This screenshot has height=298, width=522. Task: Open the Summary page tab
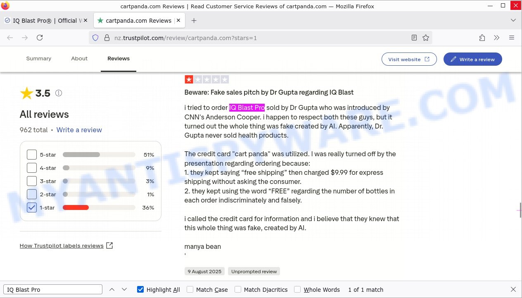click(x=39, y=59)
